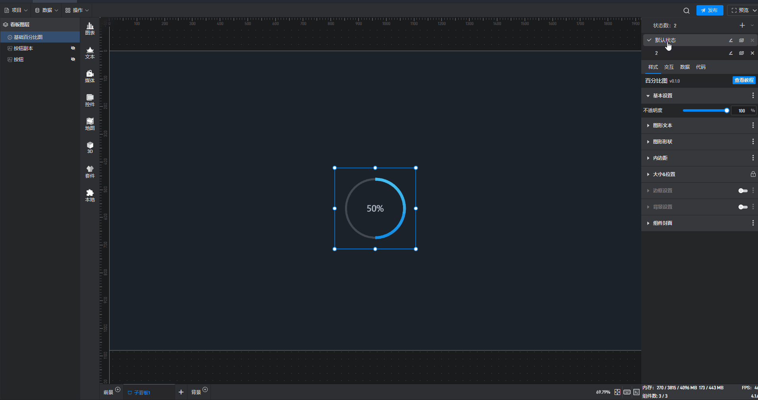Switch to the 数据 properties tab
The width and height of the screenshot is (758, 400).
point(685,67)
